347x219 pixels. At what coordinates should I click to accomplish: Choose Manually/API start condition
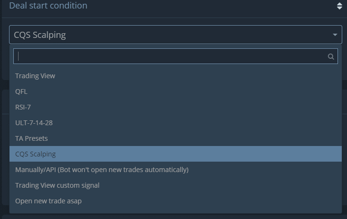click(x=175, y=170)
